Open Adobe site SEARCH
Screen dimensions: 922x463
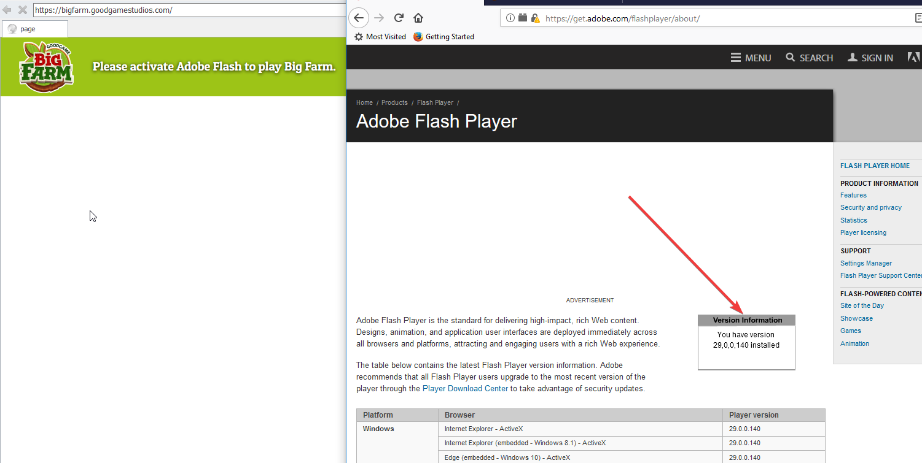(x=809, y=58)
